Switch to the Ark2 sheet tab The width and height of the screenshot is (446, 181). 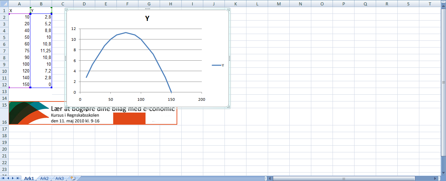(x=45, y=178)
